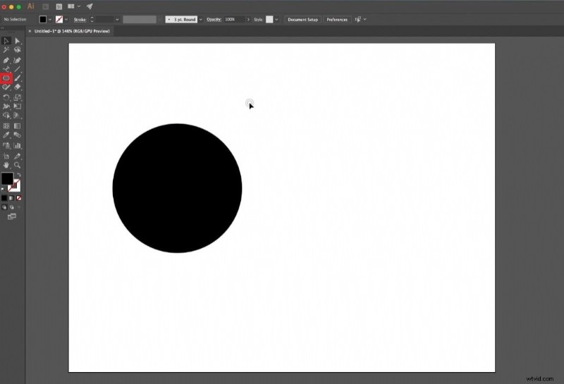The width and height of the screenshot is (564, 384).
Task: Open the arrange documents dropdown
Action: [74, 6]
